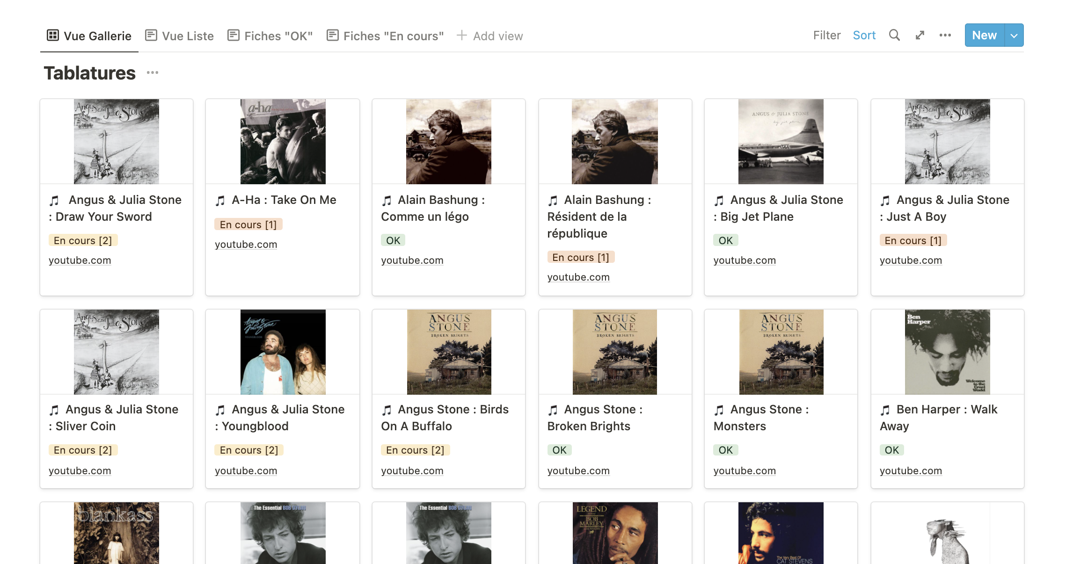
Task: Open youtube.com link on Résident de la république
Action: click(578, 277)
